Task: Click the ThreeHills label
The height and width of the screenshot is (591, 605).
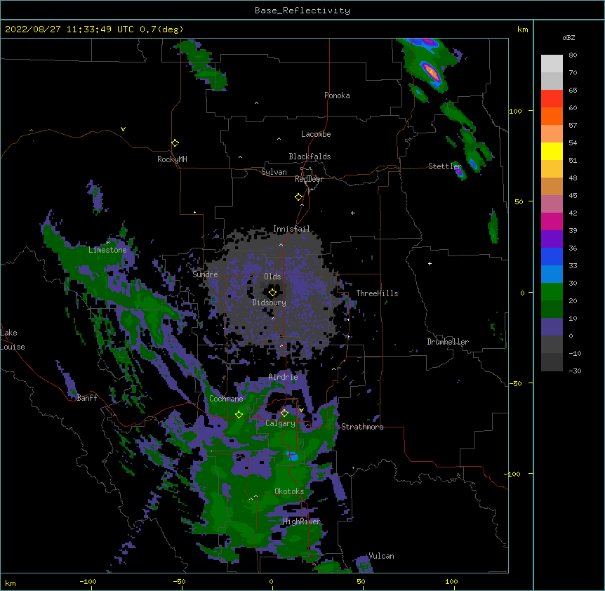Action: click(377, 293)
